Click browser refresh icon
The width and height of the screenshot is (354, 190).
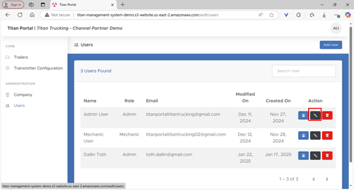(x=20, y=15)
